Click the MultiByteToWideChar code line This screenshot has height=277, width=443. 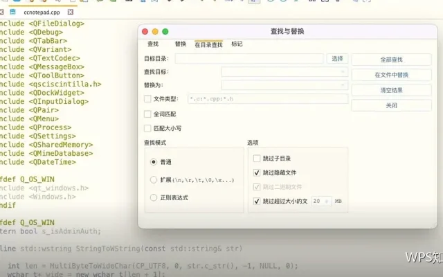tap(152, 266)
